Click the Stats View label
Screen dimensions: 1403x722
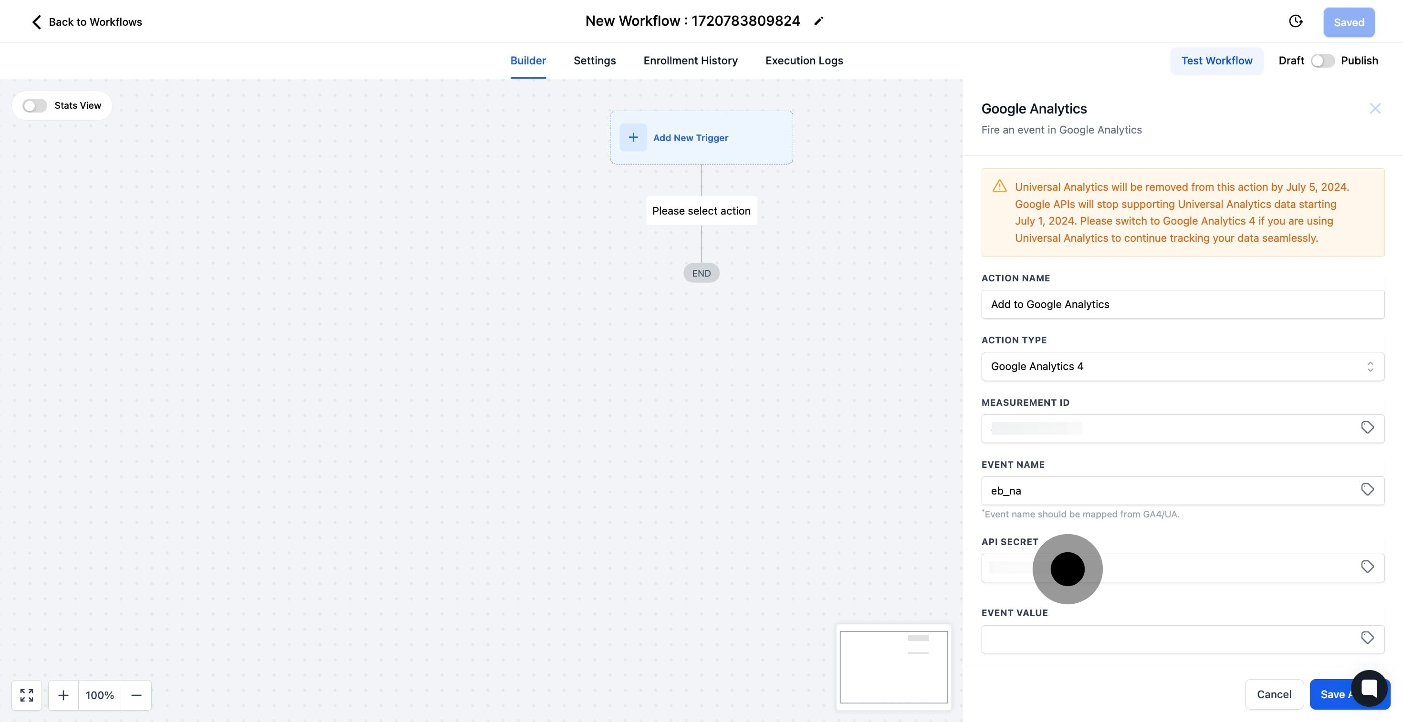[77, 105]
